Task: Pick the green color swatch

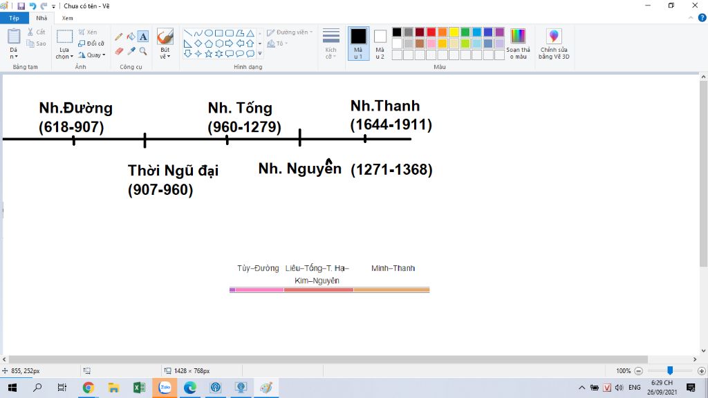Action: (x=465, y=32)
